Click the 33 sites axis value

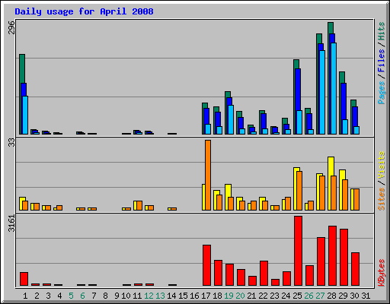tap(11, 143)
